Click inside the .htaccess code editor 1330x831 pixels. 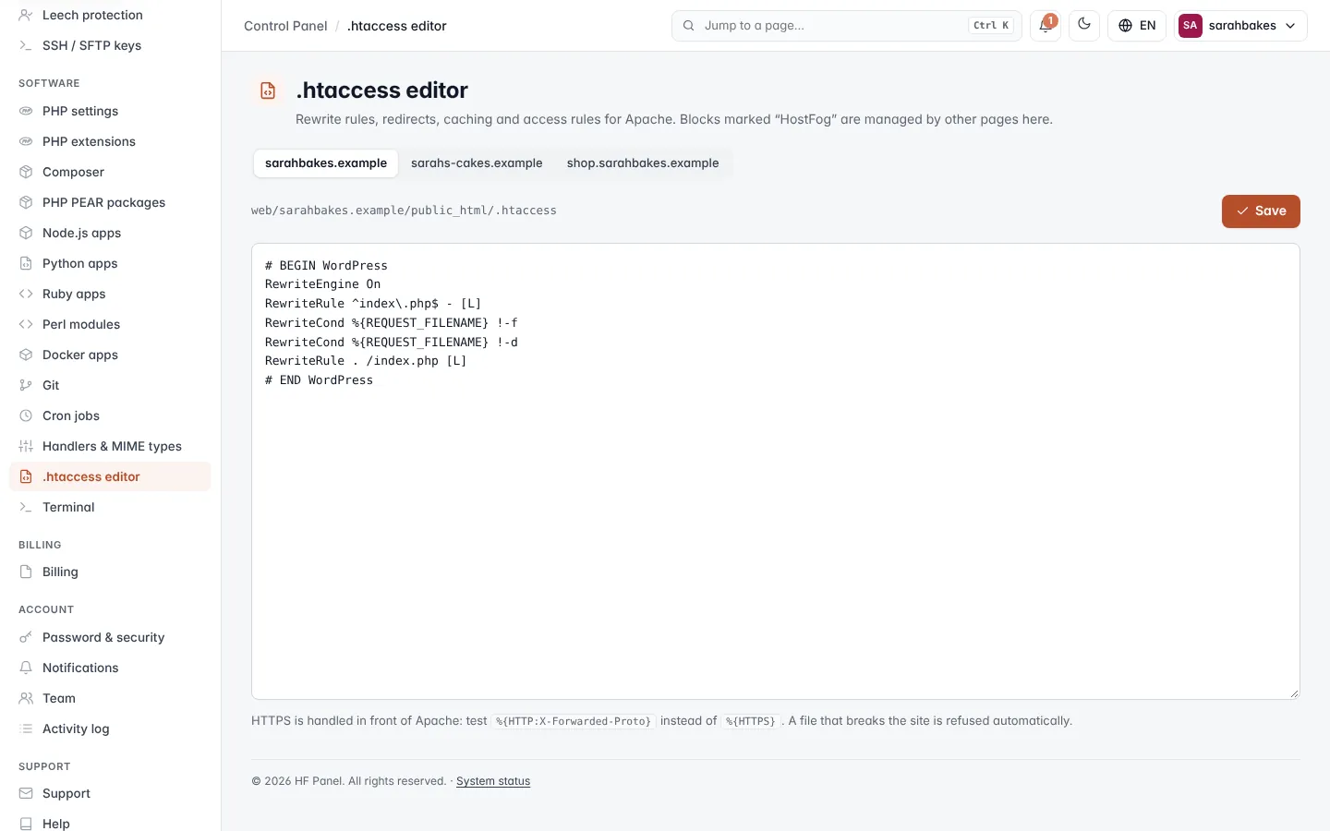[776, 471]
